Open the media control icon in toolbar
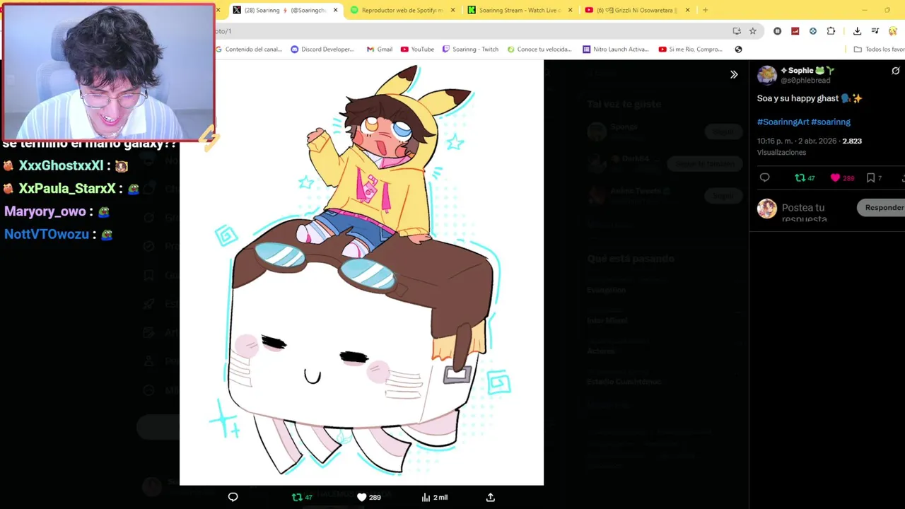905x509 pixels. 875,31
